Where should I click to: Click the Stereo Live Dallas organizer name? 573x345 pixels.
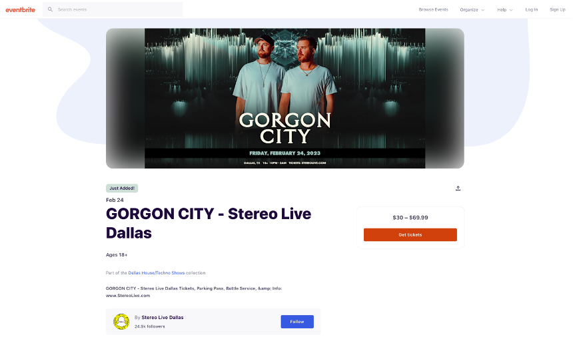[x=163, y=317]
